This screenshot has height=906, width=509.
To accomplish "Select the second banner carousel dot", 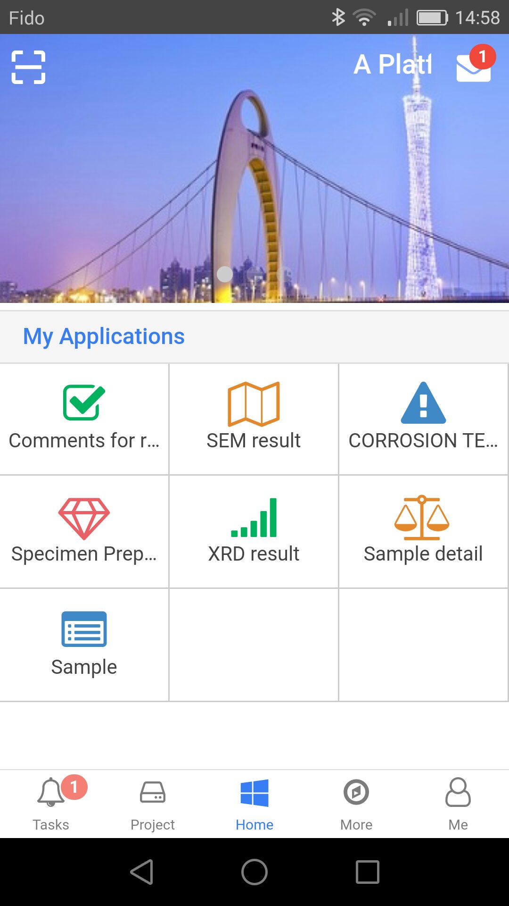I will tap(254, 274).
